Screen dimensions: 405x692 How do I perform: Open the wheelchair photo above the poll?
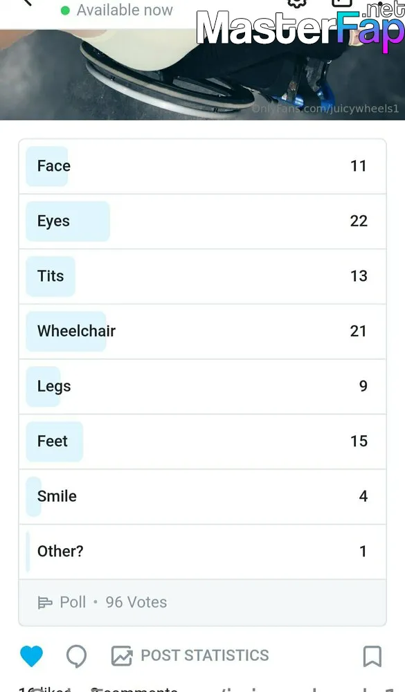point(202,75)
